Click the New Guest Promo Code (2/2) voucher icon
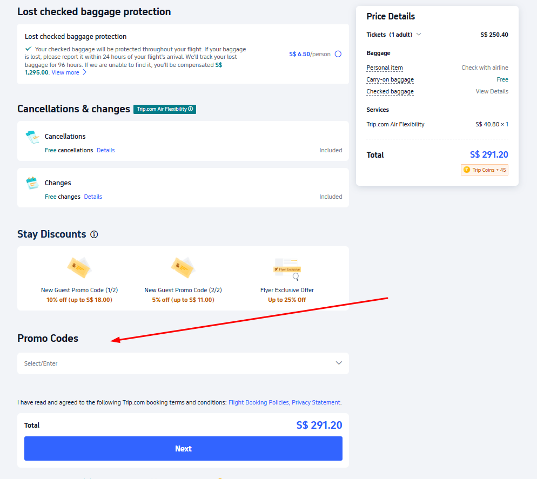 pos(183,267)
